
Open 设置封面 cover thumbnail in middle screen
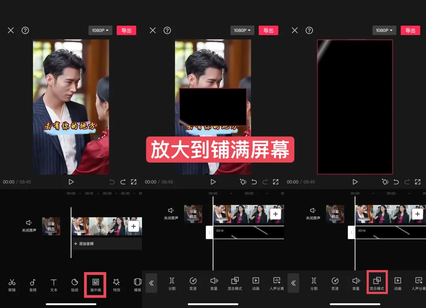coord(193,214)
